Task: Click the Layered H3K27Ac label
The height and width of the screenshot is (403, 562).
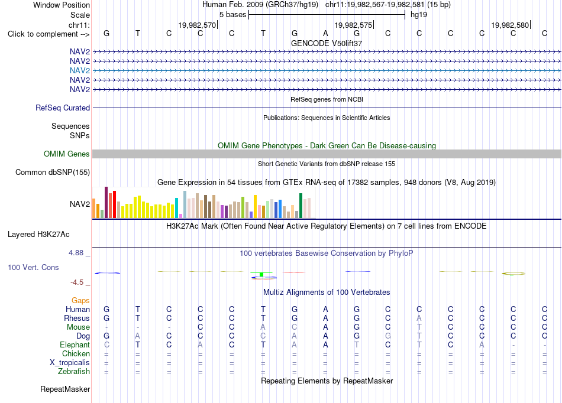Action: tap(38, 235)
